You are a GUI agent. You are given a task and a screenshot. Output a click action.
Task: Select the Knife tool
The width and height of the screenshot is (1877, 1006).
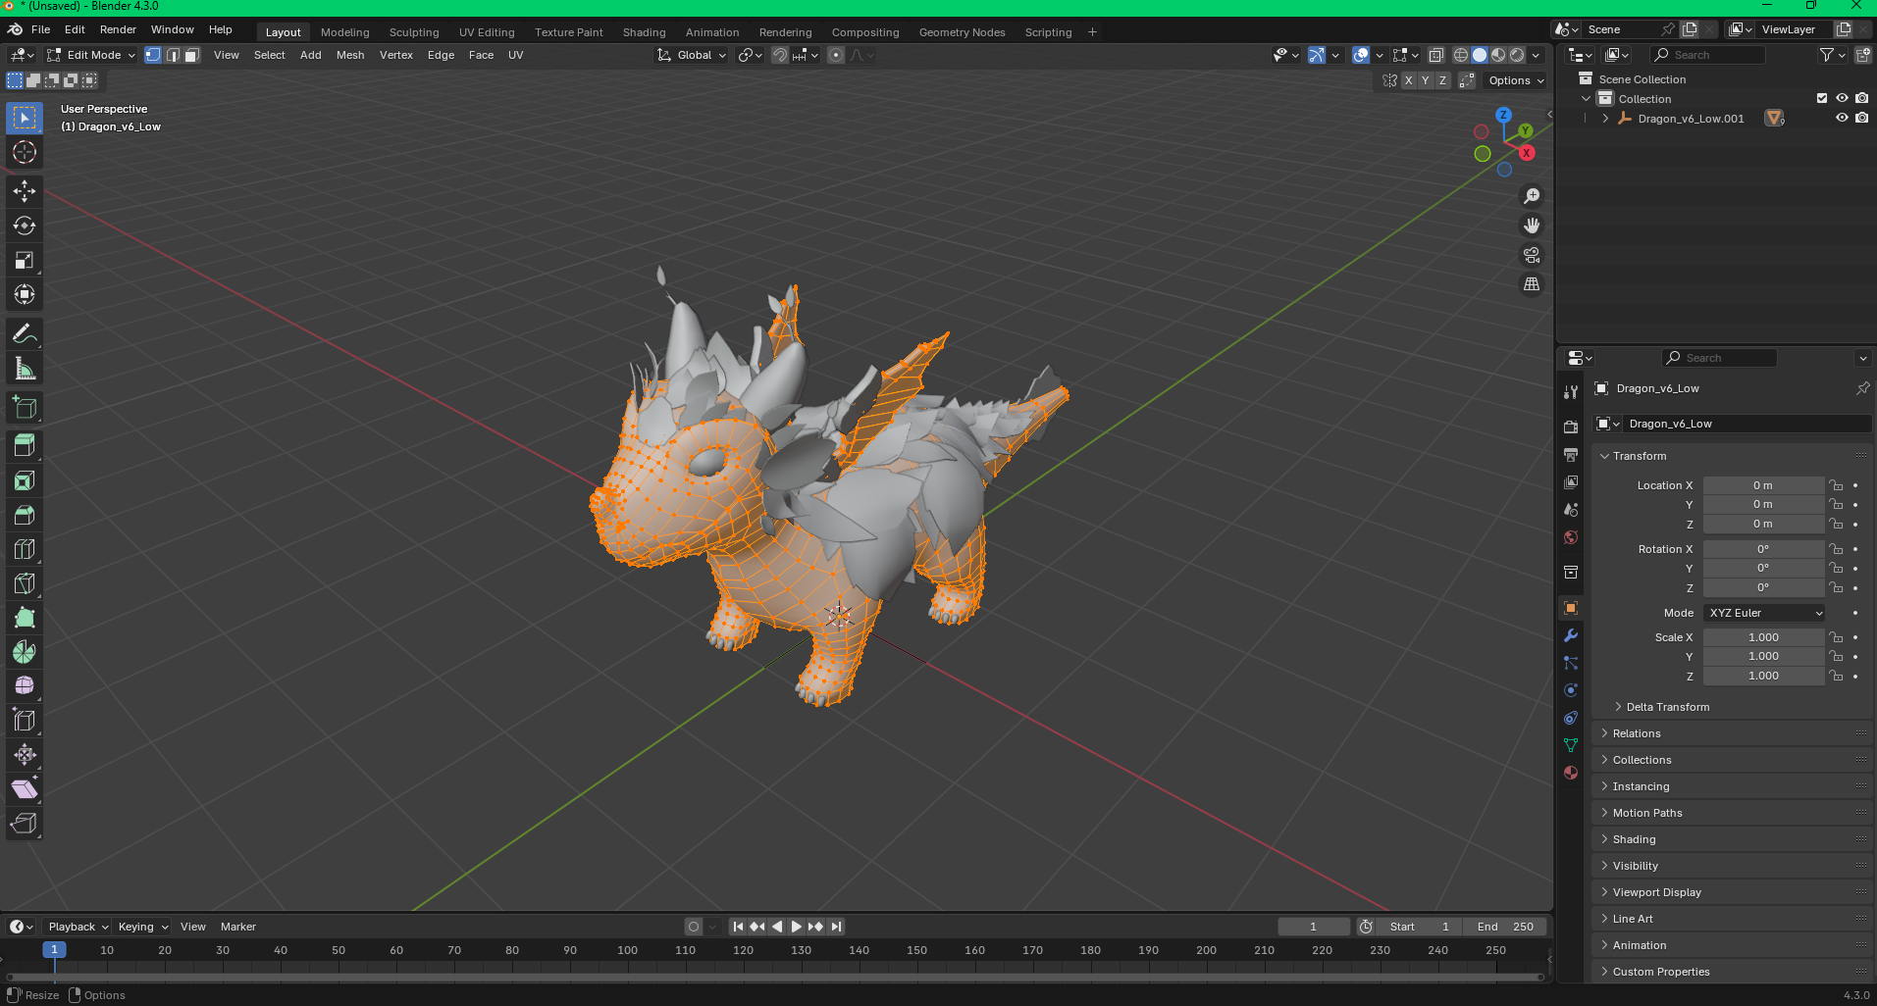click(x=25, y=583)
